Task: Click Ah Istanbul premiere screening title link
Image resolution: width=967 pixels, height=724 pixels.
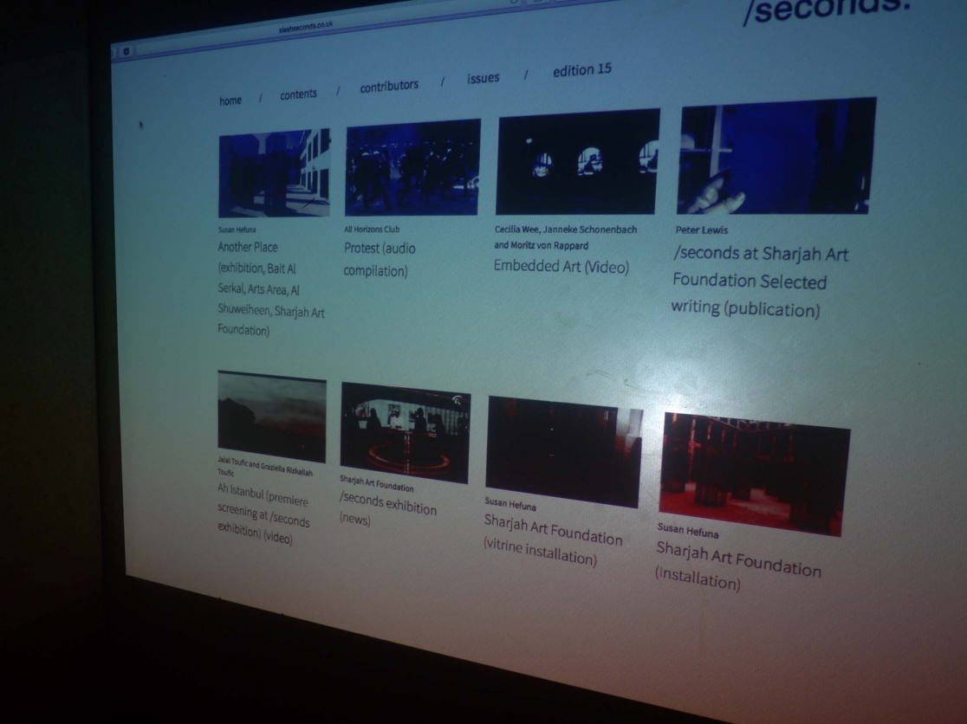Action: [x=263, y=514]
